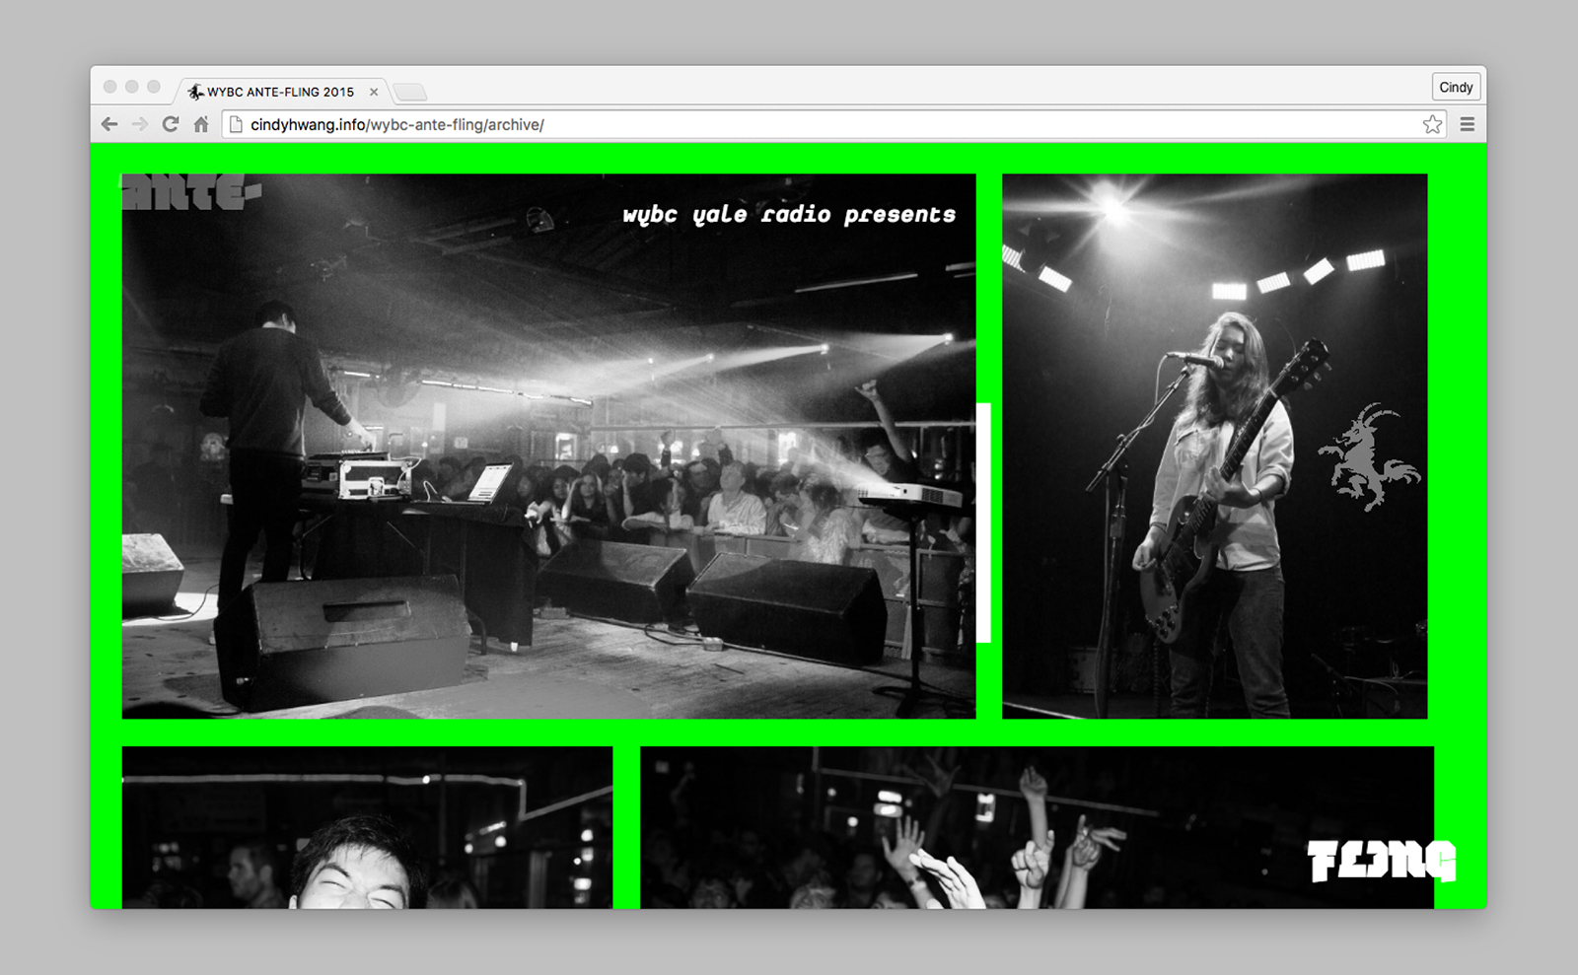Screen dimensions: 1578x975
Task: Click the horse favicon on the browser tab
Action: 196,91
